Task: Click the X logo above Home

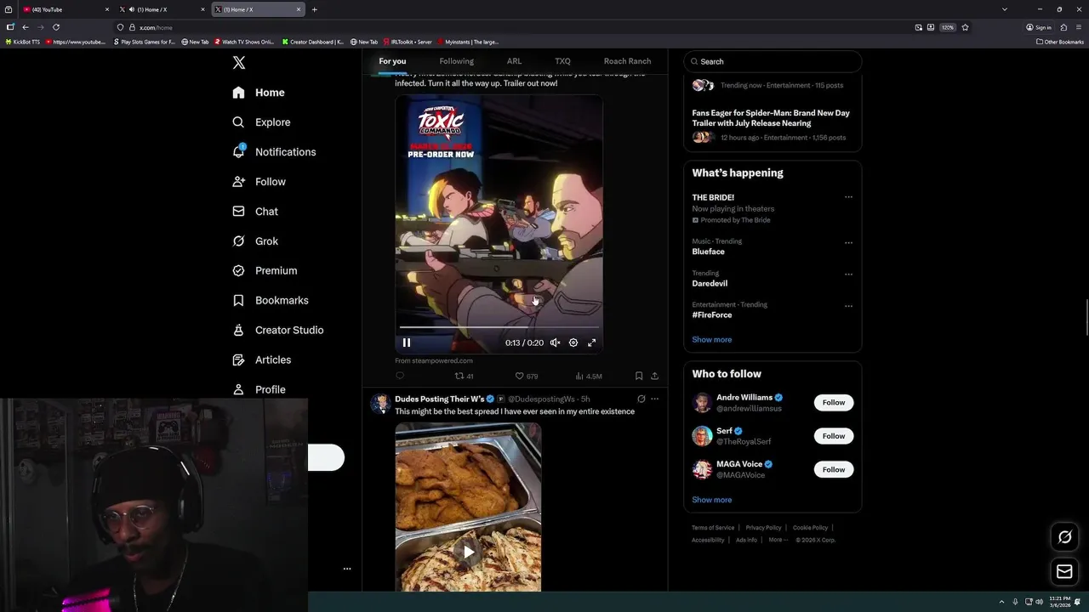Action: (239, 63)
